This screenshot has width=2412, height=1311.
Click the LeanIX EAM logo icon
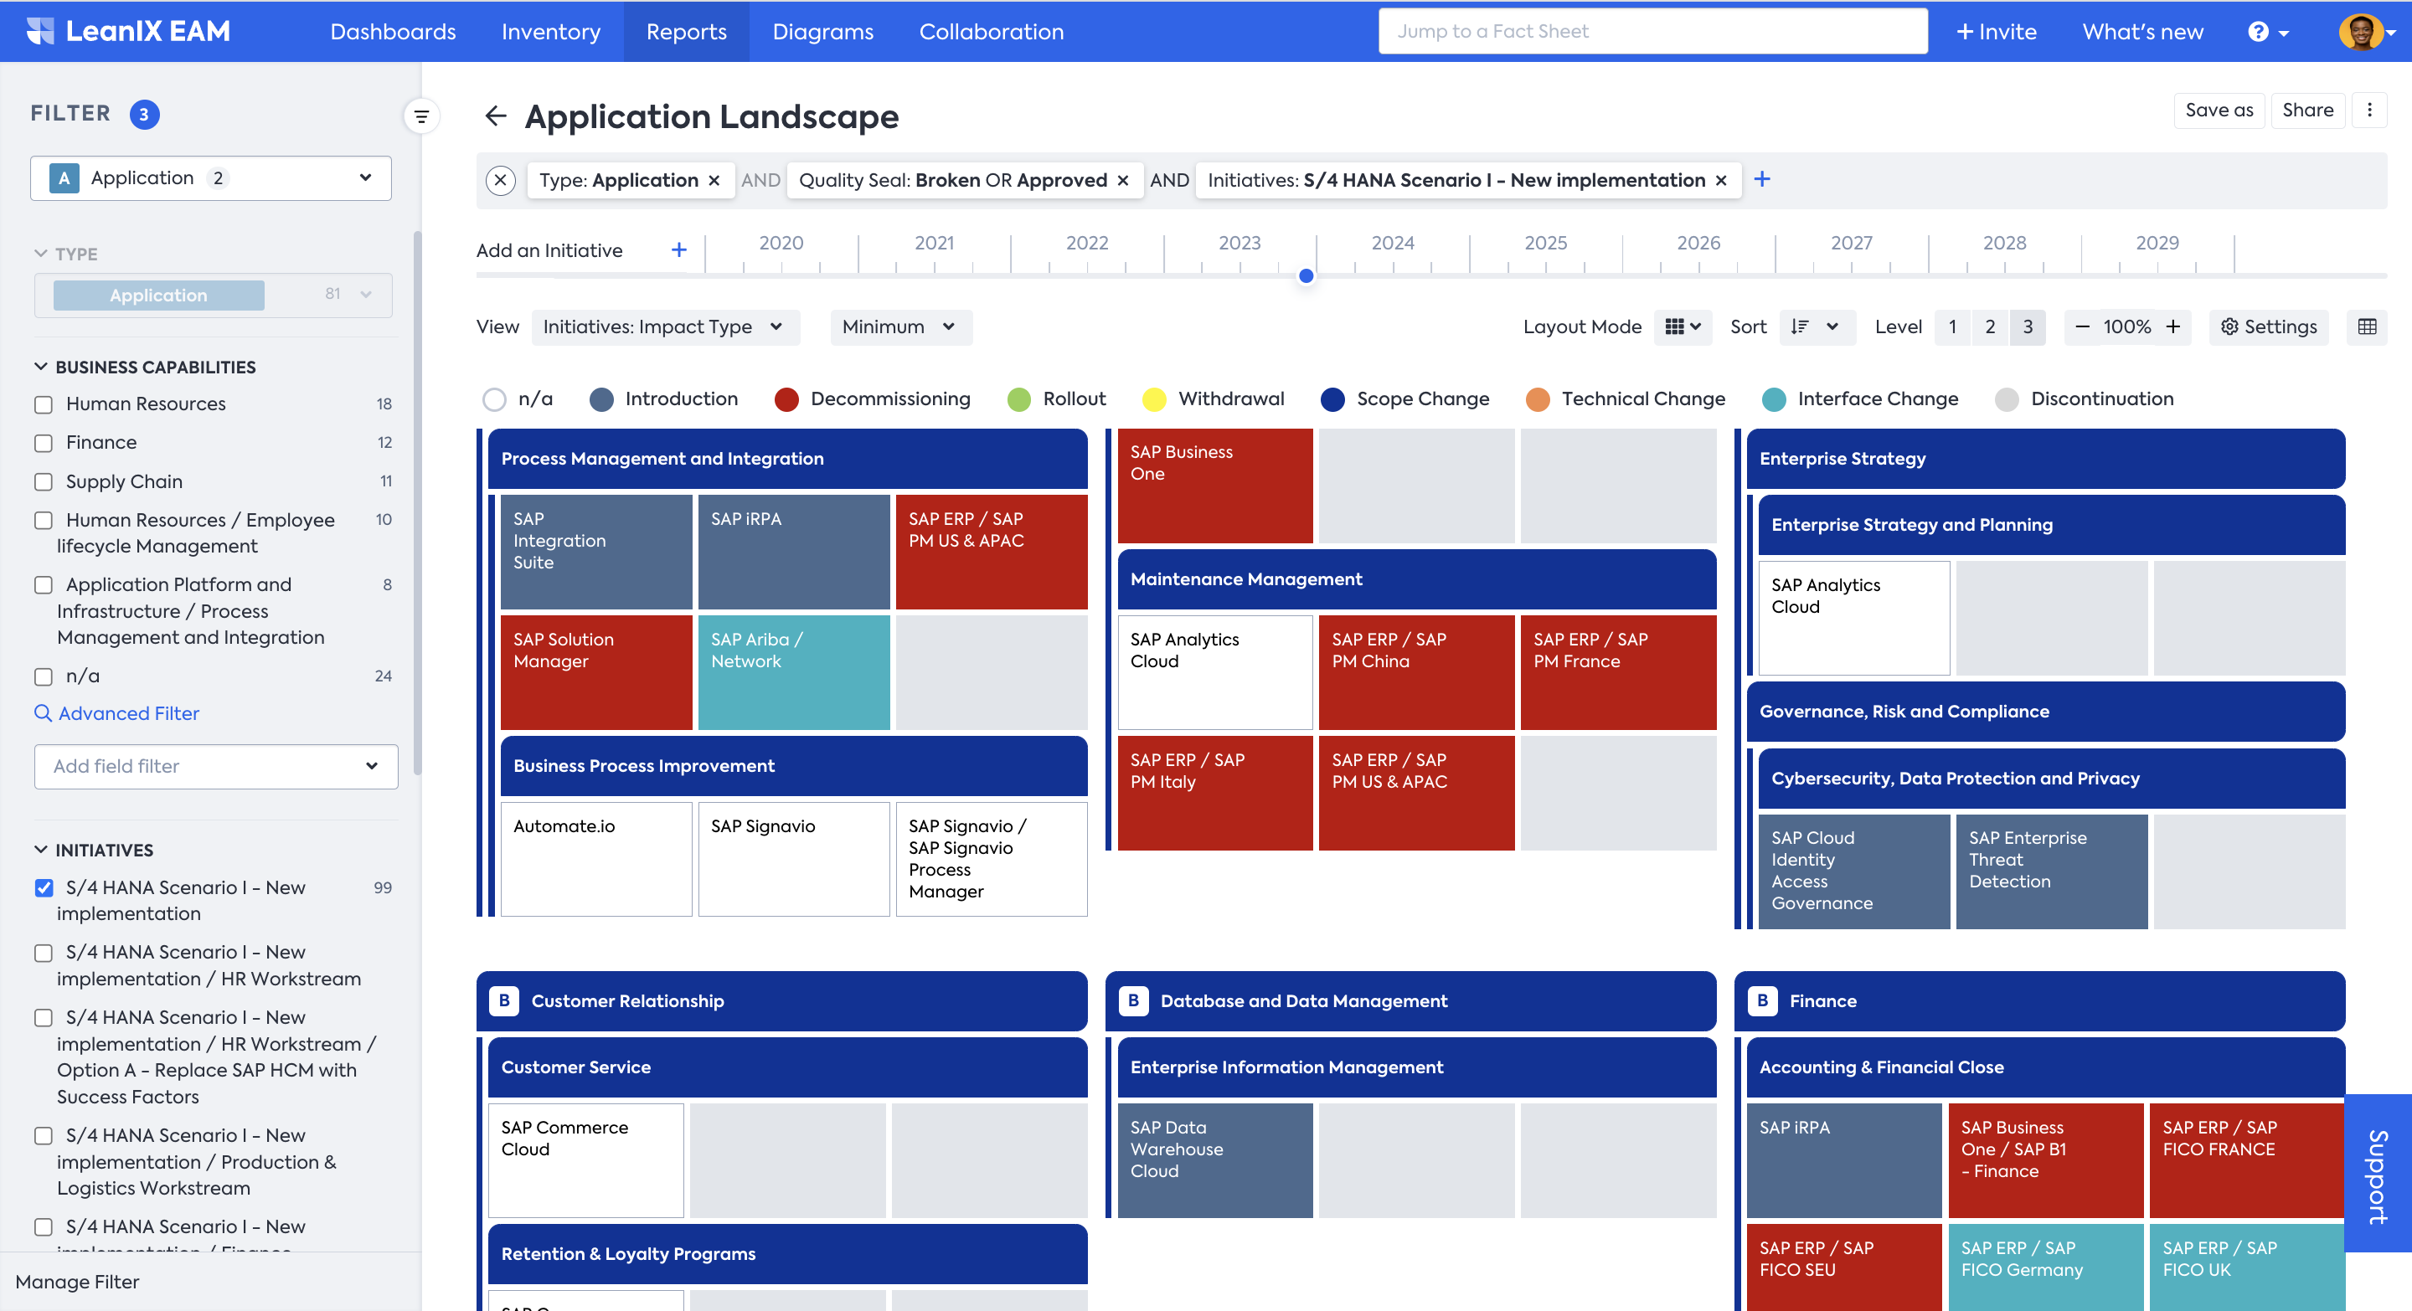(40, 31)
